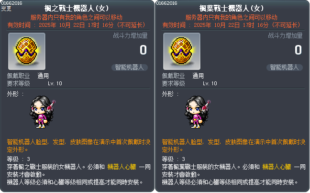The image size is (310, 193).
Task: Click the golden egg icon in right tooltip
Action: click(182, 51)
